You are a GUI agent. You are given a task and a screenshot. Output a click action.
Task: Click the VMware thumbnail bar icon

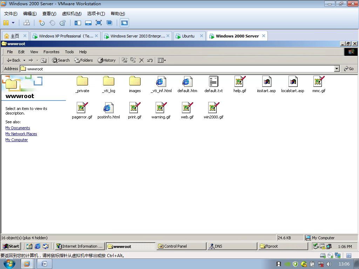pyautogui.click(x=88, y=23)
